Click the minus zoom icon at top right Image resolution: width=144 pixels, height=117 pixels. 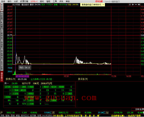coord(136,5)
